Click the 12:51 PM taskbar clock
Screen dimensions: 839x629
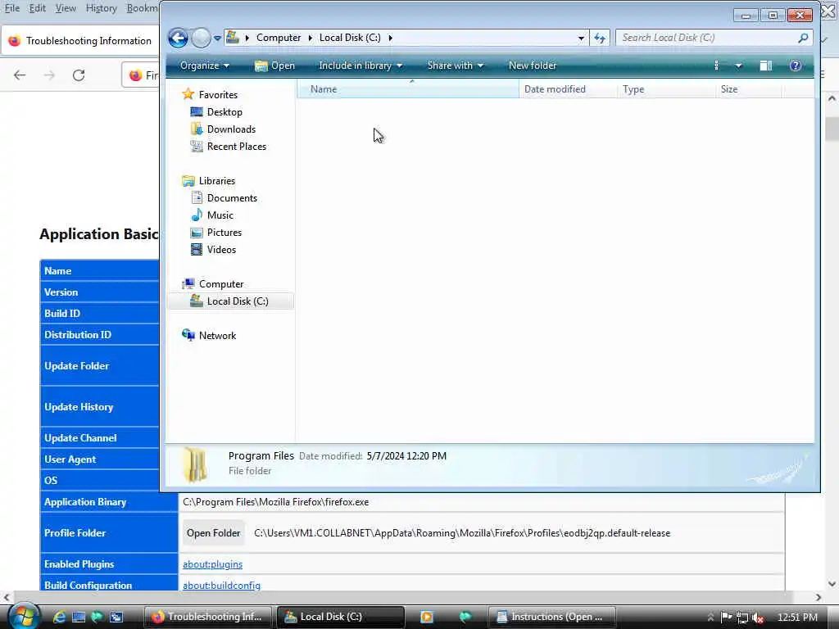click(796, 618)
